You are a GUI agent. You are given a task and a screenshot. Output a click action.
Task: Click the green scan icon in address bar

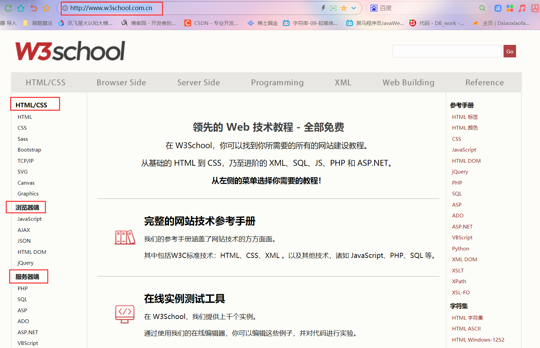tap(333, 8)
